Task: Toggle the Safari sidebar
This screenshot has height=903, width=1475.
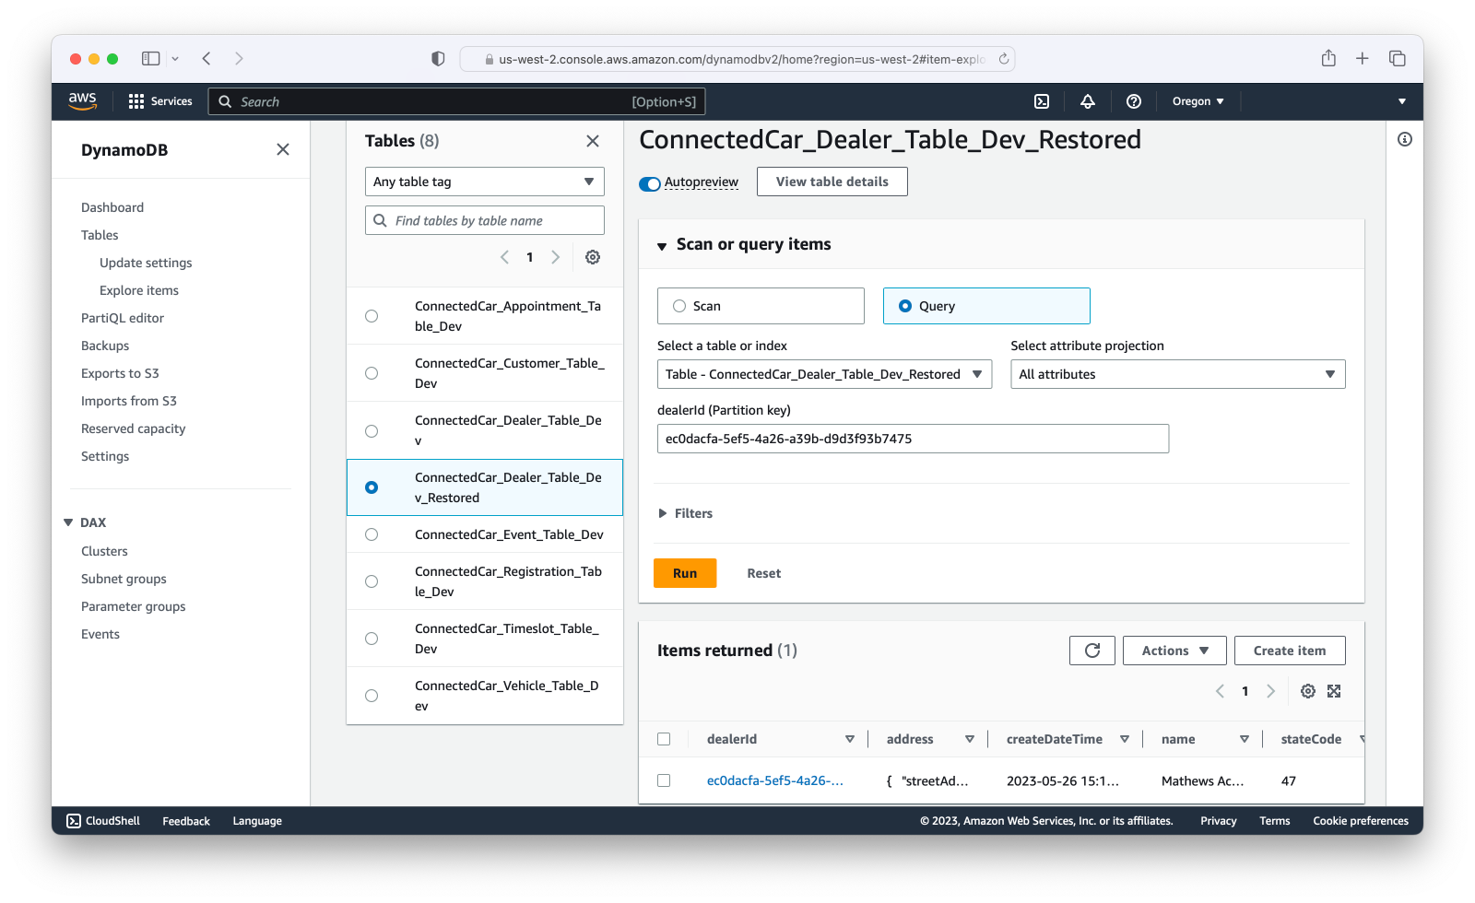Action: click(x=151, y=58)
